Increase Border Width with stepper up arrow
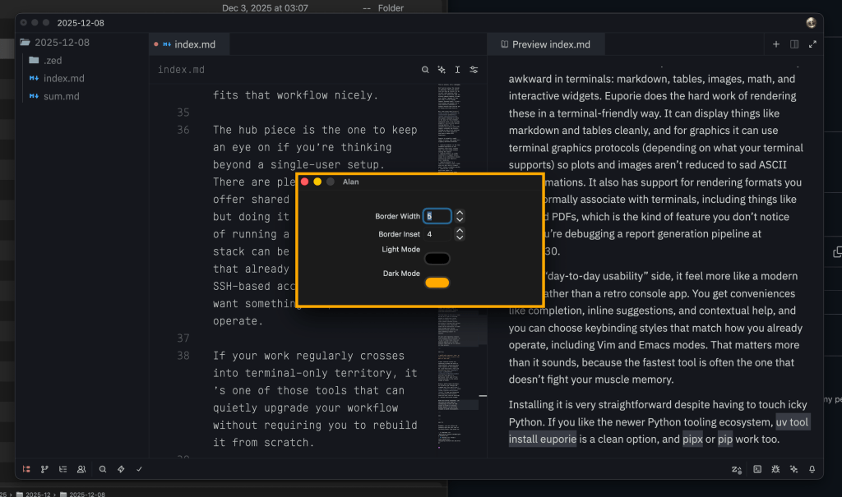 460,213
